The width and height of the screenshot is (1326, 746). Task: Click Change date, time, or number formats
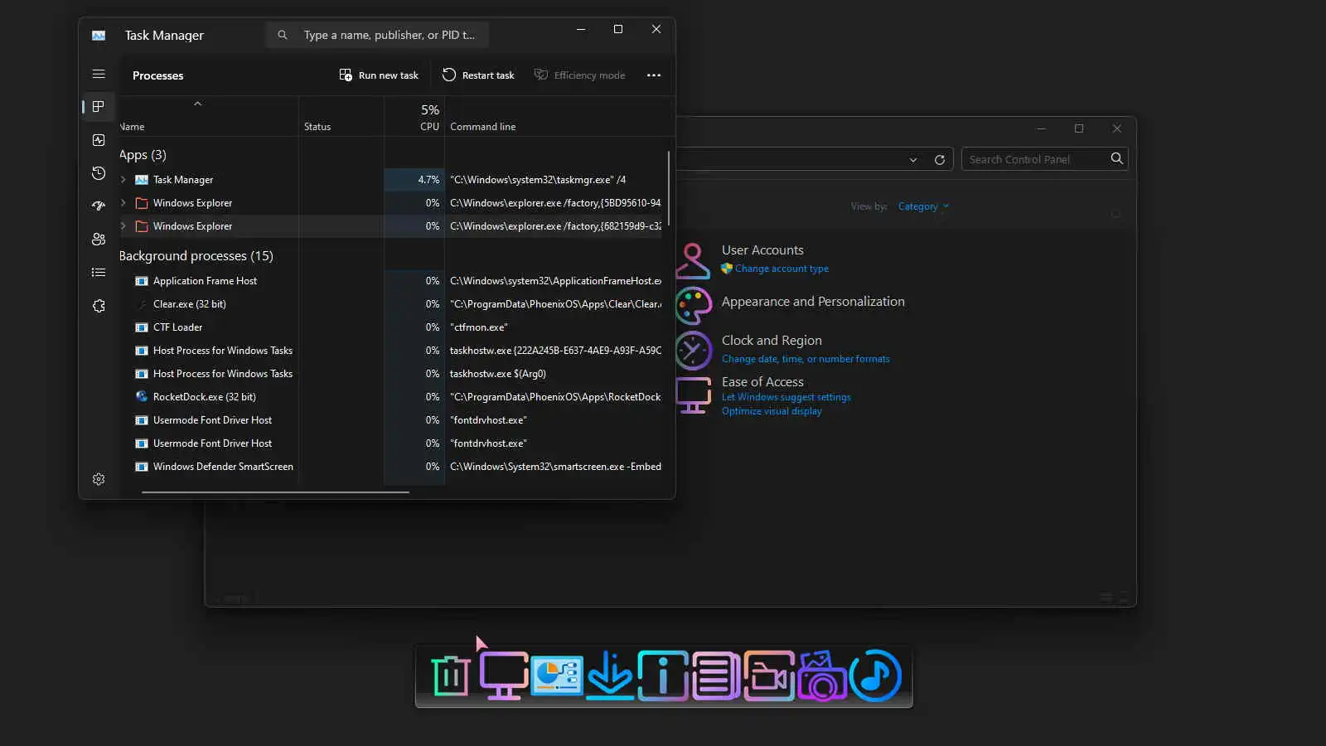(806, 359)
